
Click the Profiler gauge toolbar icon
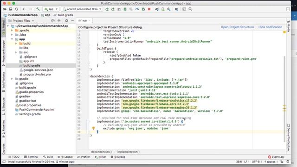click(137, 9)
